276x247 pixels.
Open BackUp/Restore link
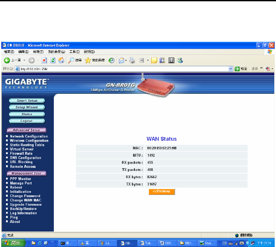(23, 209)
